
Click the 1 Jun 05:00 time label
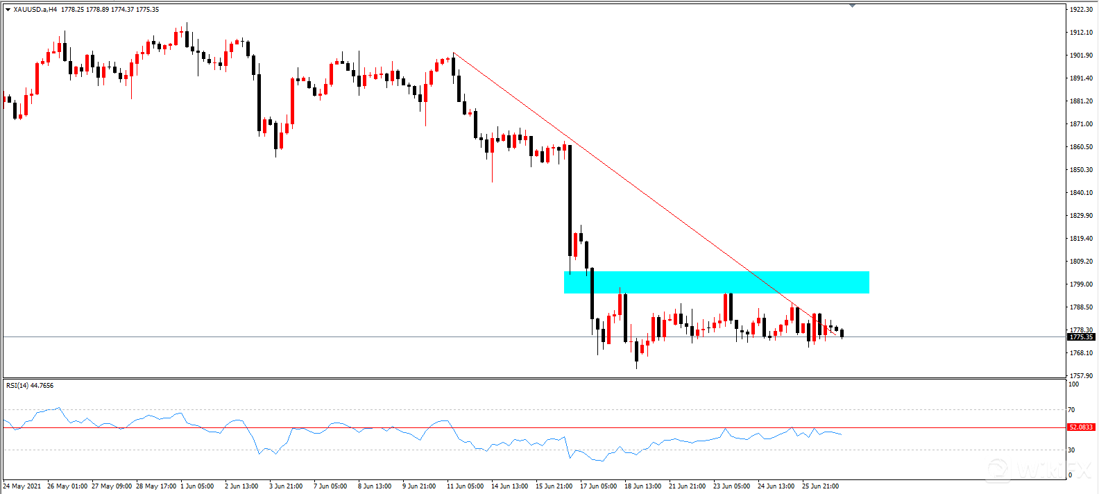click(197, 486)
